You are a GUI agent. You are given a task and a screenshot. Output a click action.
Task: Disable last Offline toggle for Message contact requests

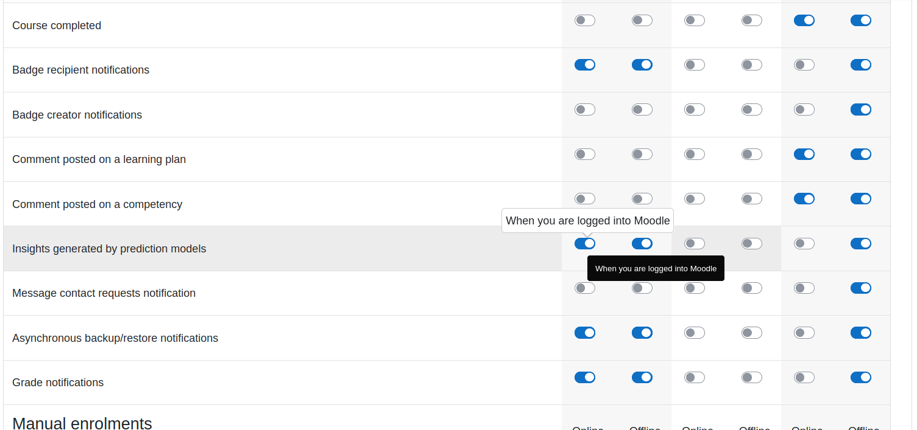[x=861, y=288]
